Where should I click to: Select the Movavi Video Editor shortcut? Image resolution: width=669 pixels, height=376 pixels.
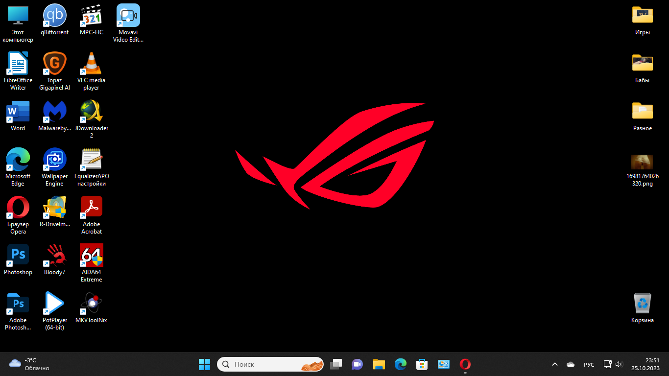128,23
